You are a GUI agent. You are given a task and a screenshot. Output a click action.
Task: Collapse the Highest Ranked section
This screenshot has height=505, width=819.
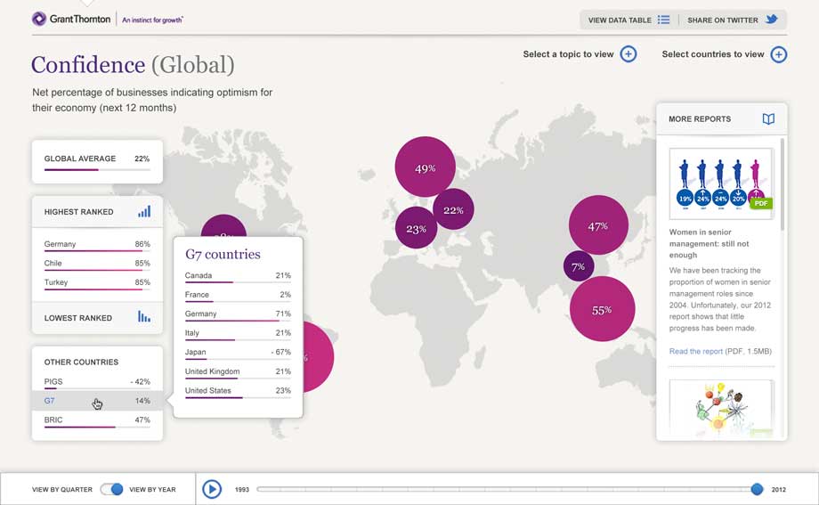click(78, 212)
